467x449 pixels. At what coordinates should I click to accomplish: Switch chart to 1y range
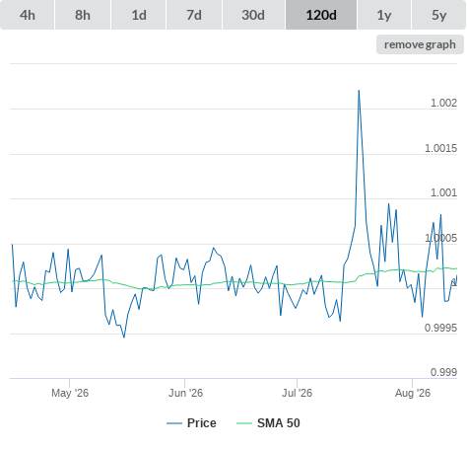384,15
